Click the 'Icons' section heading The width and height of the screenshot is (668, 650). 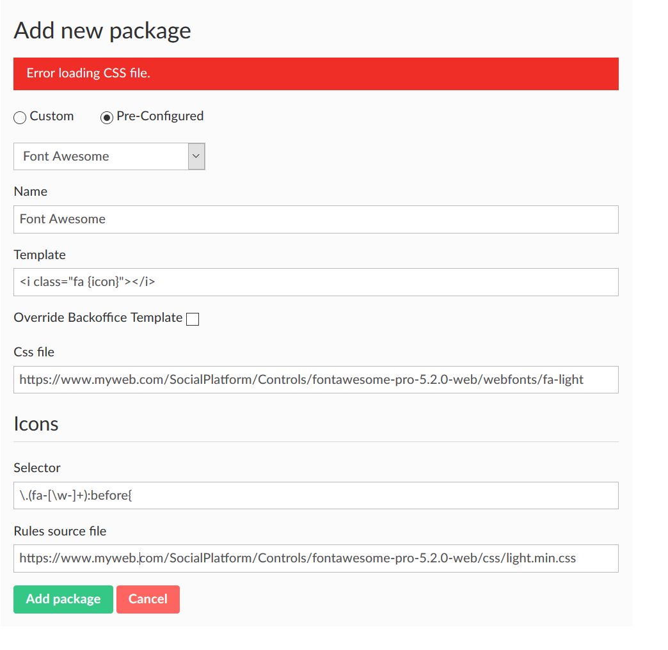click(36, 424)
